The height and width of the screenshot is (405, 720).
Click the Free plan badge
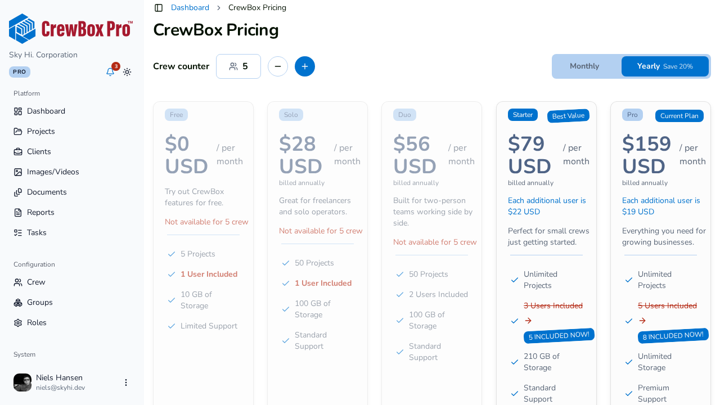(176, 115)
